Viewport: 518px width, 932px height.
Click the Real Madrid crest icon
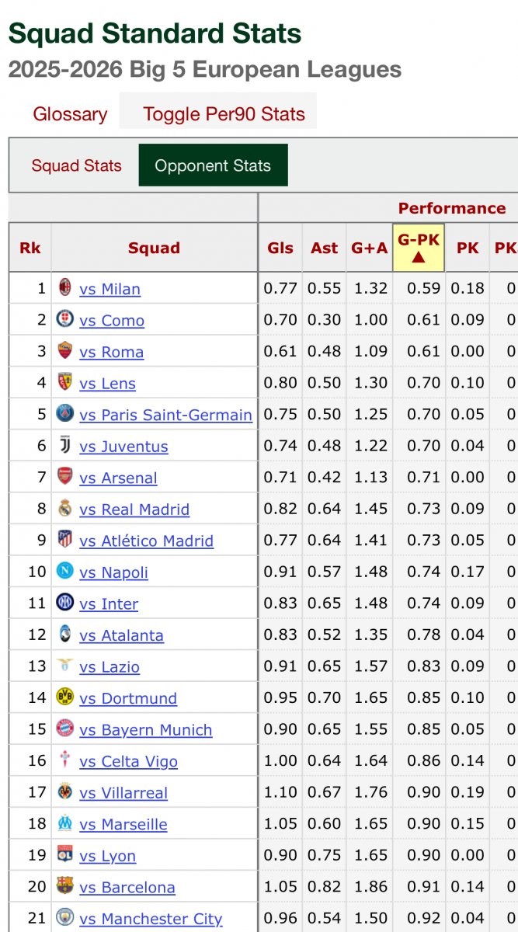point(65,509)
